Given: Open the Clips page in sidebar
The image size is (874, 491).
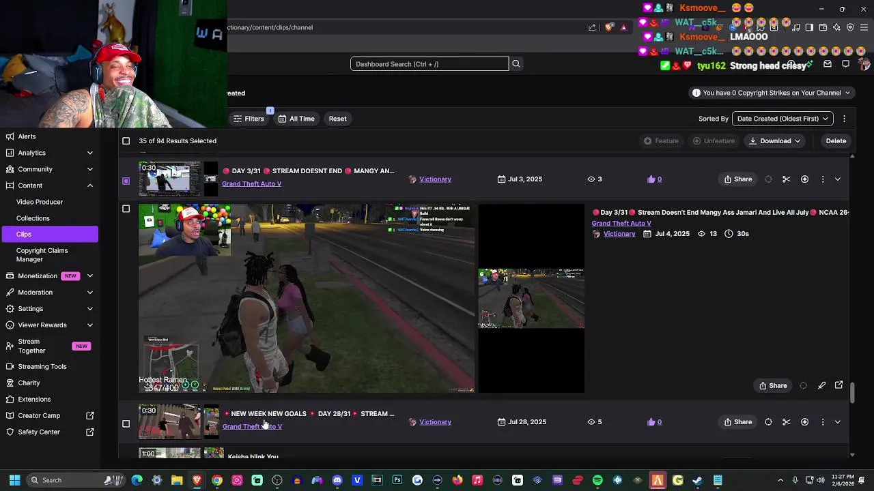Looking at the screenshot, I should [49, 234].
